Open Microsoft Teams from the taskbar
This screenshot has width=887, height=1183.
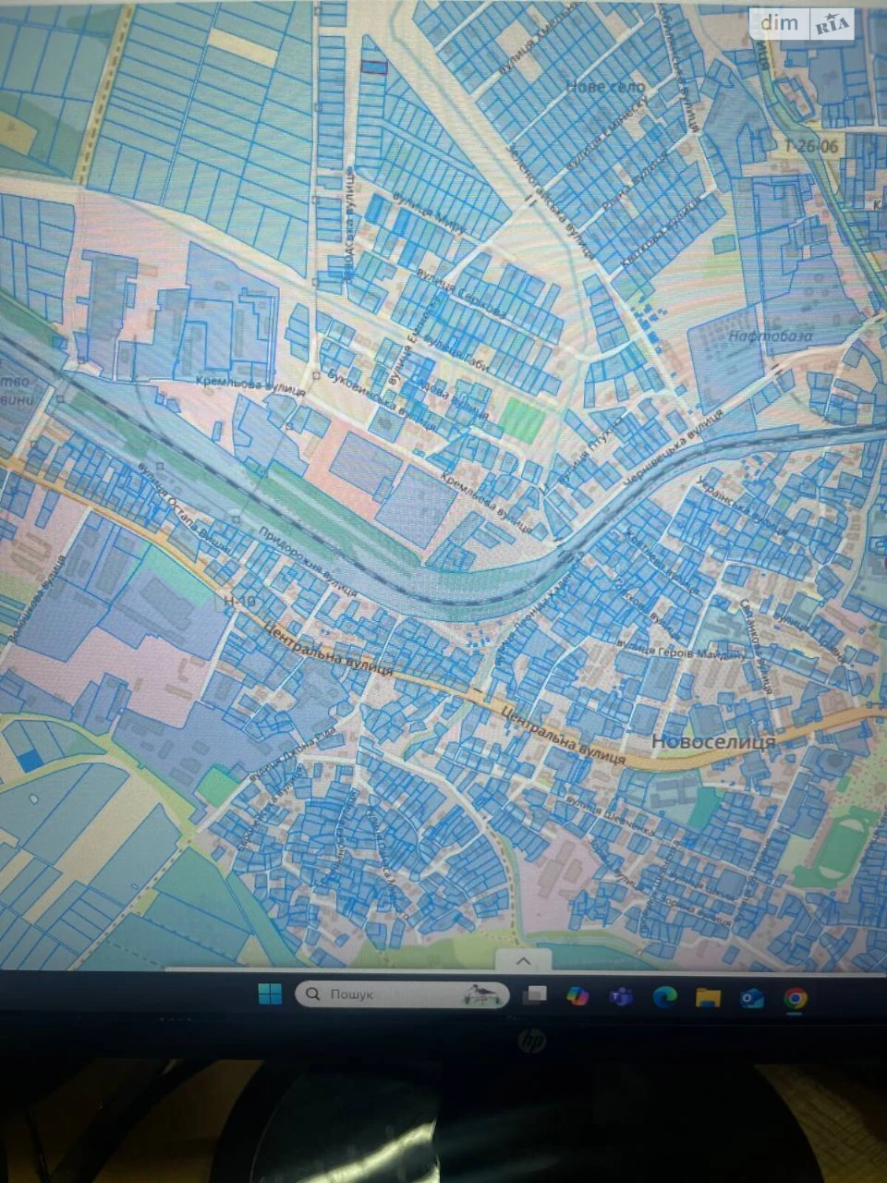click(621, 996)
